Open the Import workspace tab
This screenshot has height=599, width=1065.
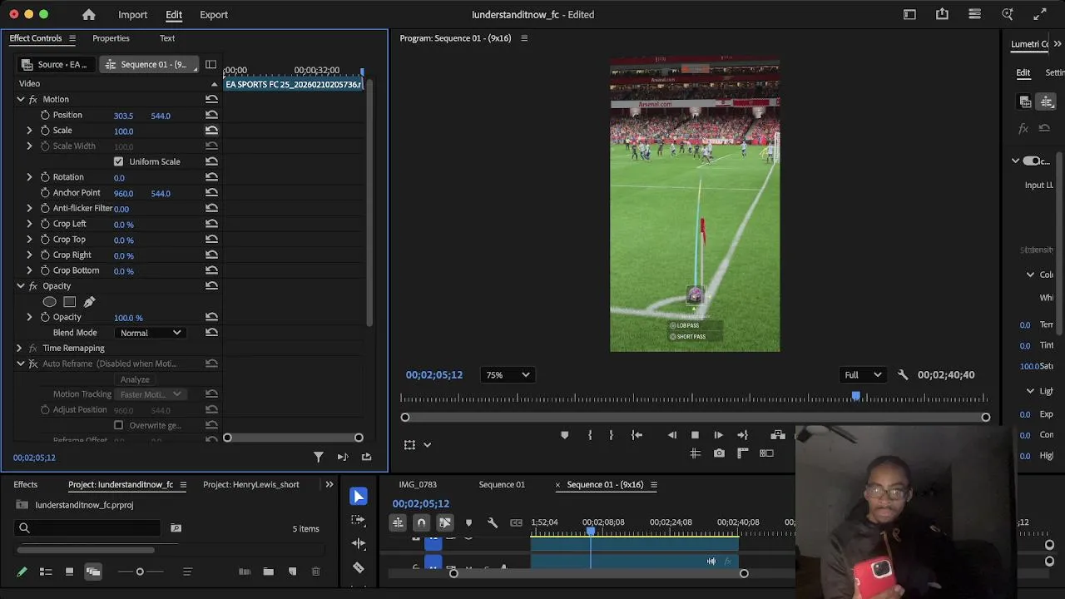[x=132, y=14]
